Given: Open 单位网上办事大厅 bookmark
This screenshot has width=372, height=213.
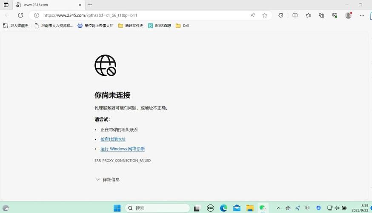Looking at the screenshot, I should click(95, 26).
